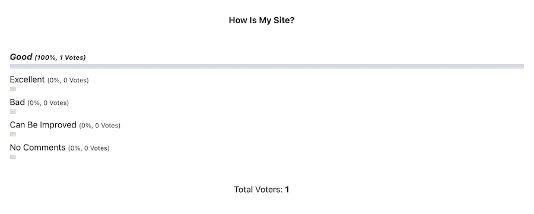Click the bold total voters number 1
The image size is (534, 214).
point(287,190)
